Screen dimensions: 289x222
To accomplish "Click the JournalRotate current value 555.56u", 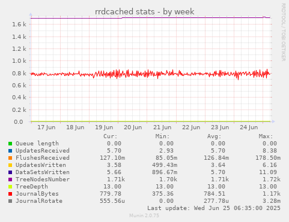I will [x=112, y=201].
